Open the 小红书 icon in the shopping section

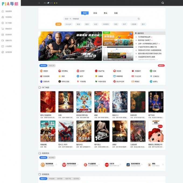coord(107,165)
